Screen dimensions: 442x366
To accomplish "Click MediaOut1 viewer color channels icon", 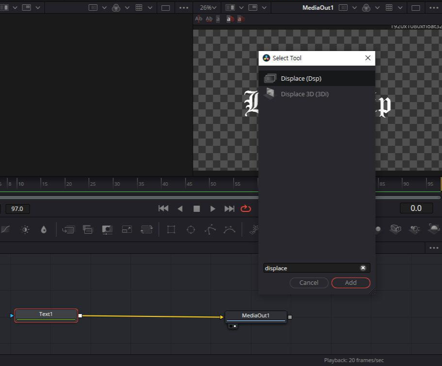I will (366, 8).
